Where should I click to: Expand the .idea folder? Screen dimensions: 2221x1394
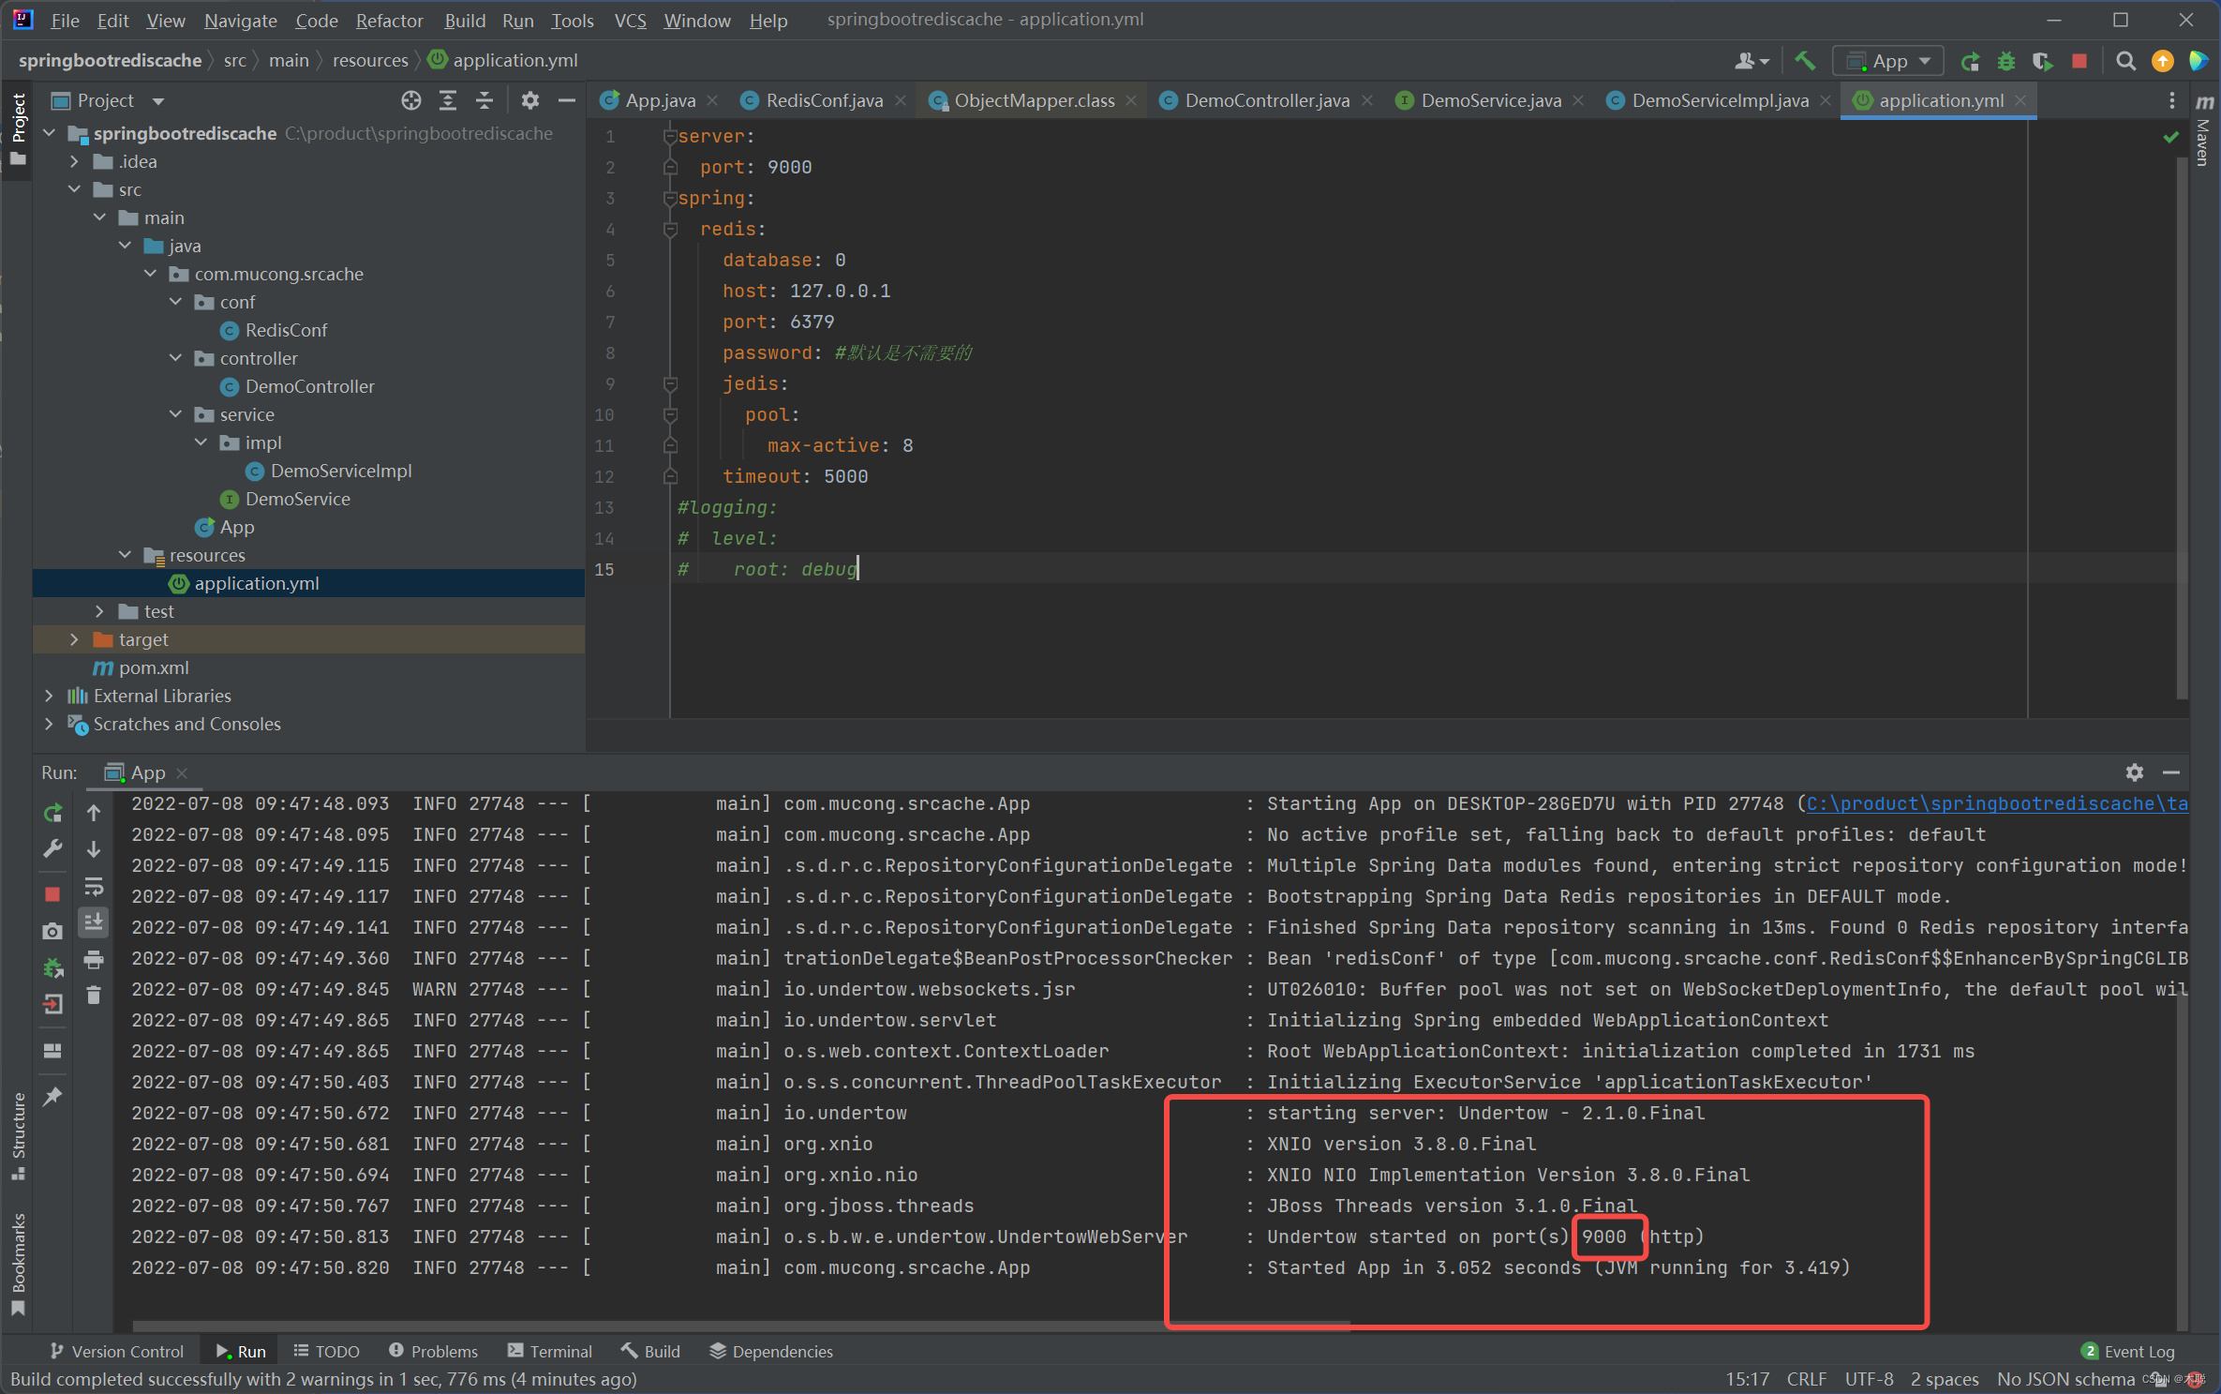pos(74,161)
